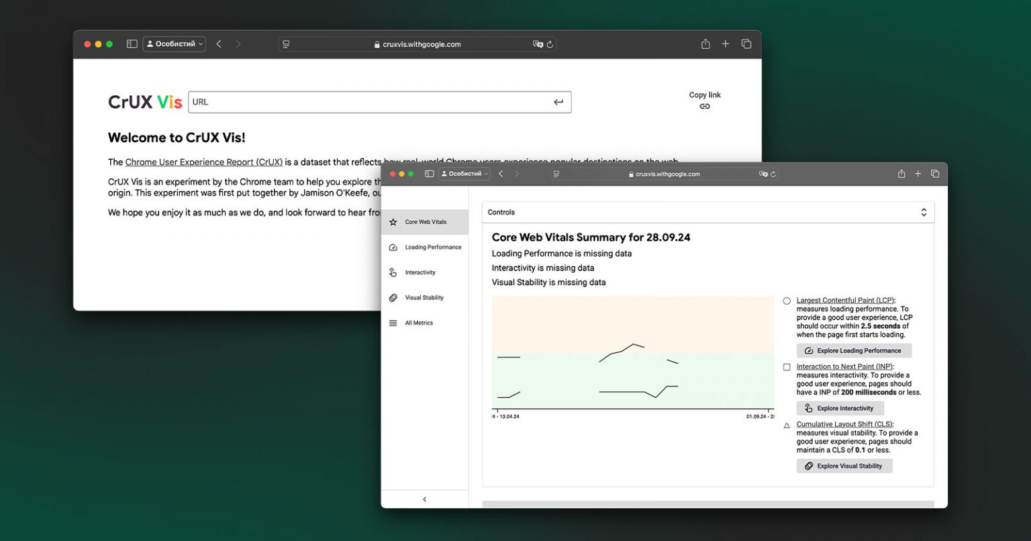Select Interactivity in sidebar
This screenshot has height=541, width=1031.
click(425, 273)
